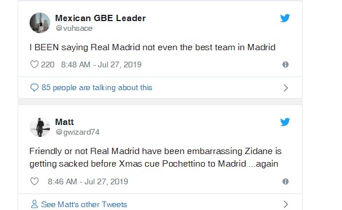Viewport: 342px width, 210px height.
Task: Open 85 people are talking about this
Action: (97, 87)
